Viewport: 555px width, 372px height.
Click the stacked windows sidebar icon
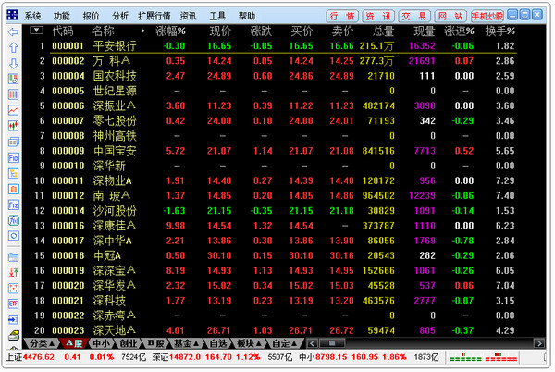tap(14, 143)
